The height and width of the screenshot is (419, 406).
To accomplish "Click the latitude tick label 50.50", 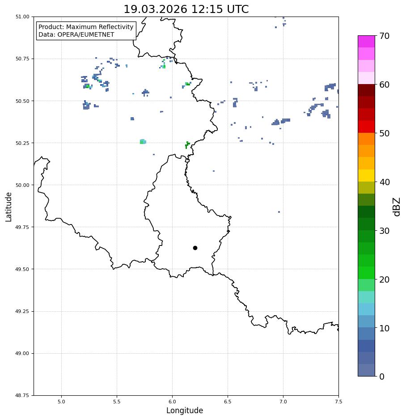I will pos(22,101).
